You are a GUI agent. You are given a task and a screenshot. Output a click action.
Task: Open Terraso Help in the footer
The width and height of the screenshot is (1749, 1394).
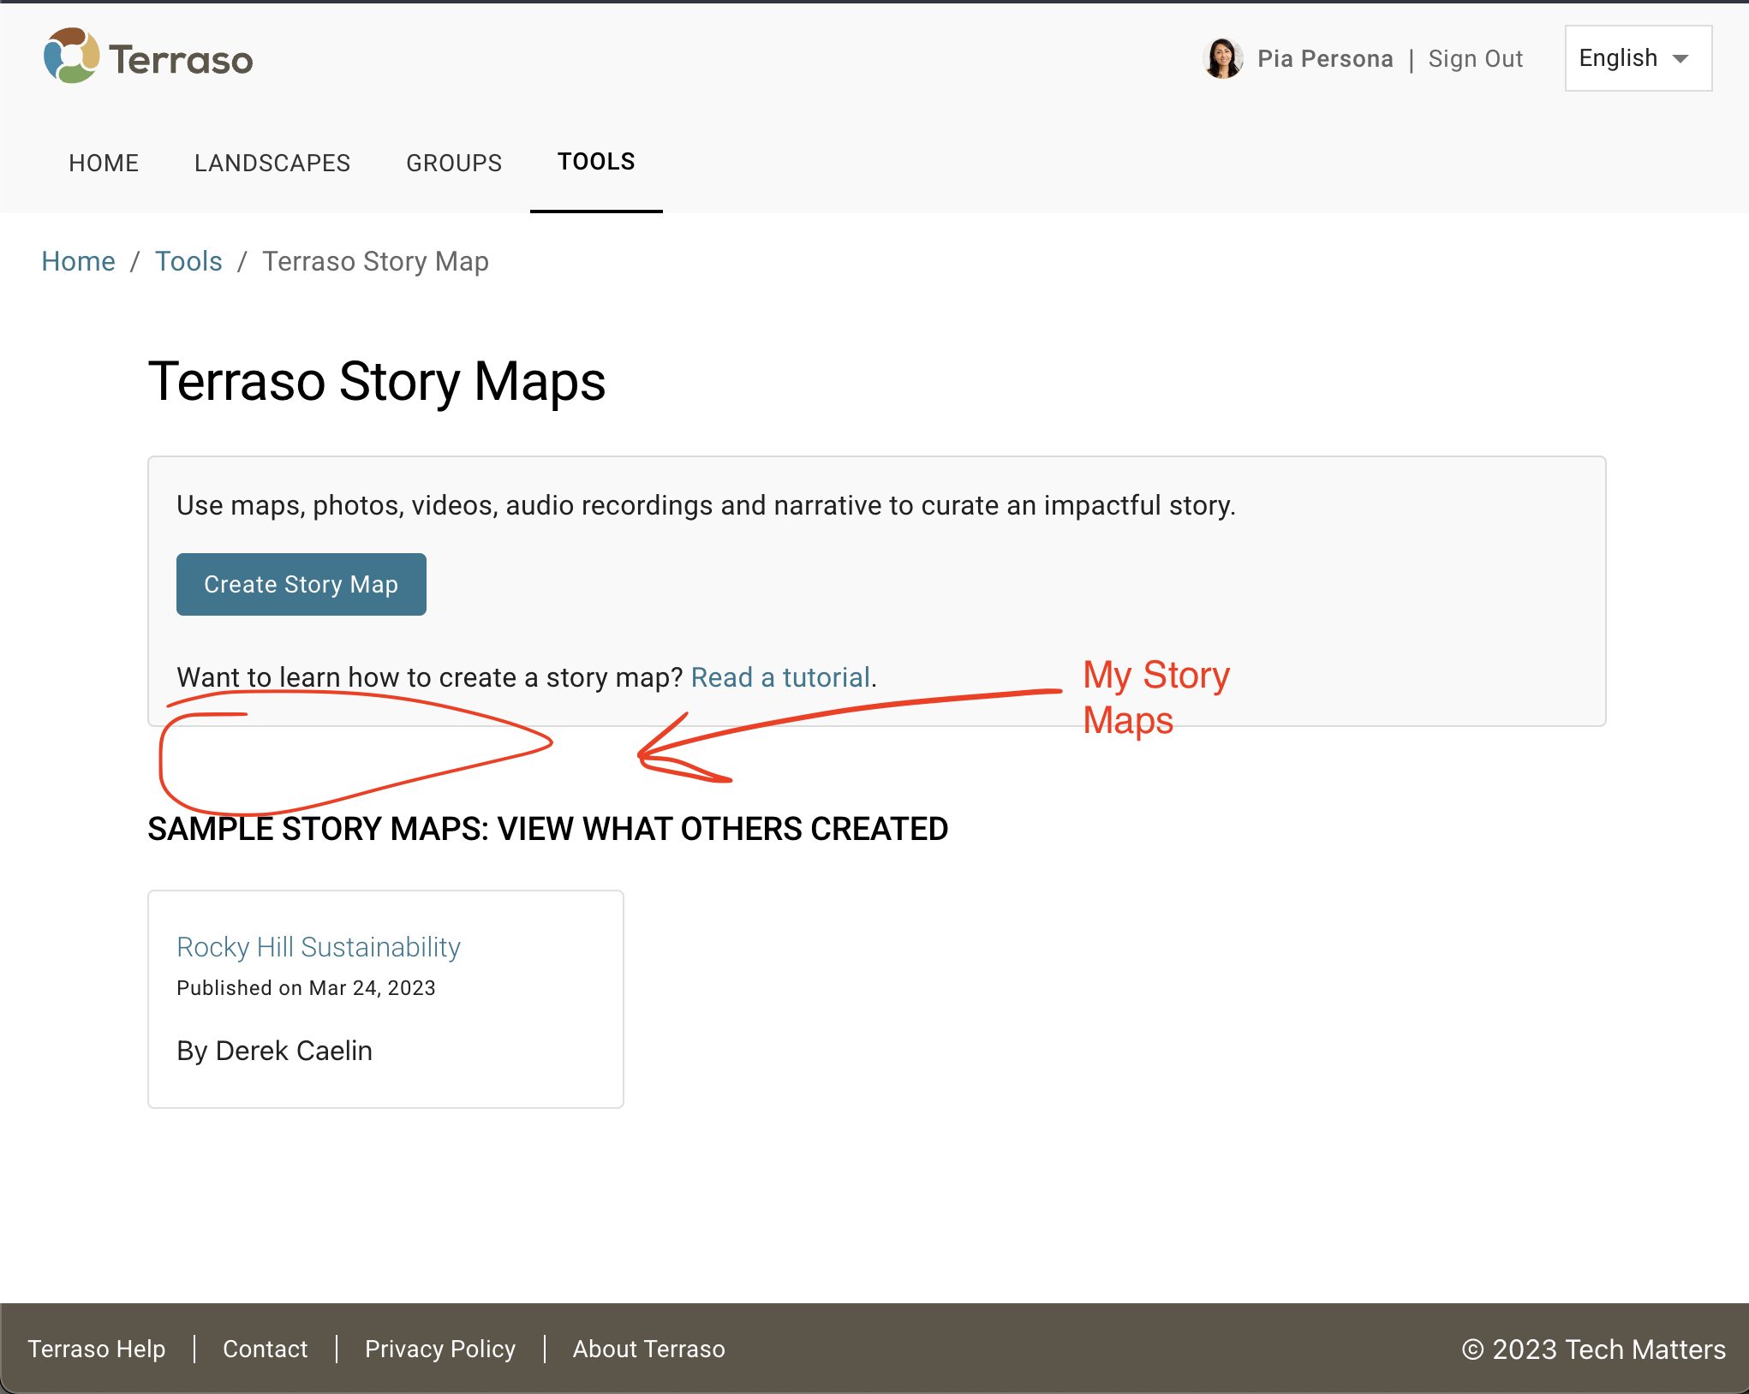96,1349
